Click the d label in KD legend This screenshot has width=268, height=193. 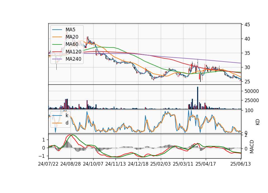[67, 123]
